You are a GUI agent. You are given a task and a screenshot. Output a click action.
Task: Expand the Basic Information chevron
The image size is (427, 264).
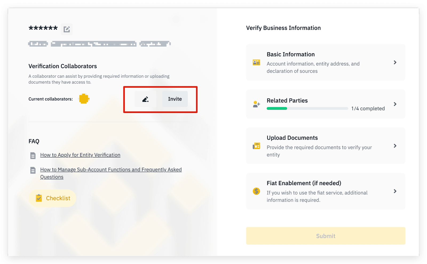click(395, 62)
